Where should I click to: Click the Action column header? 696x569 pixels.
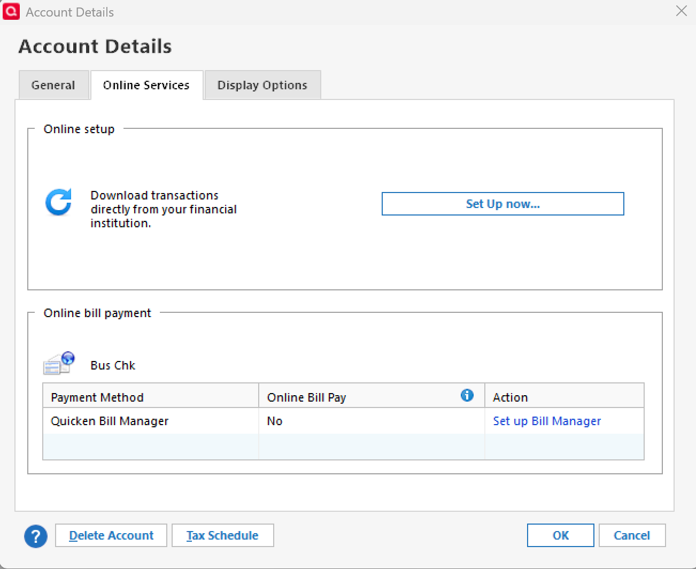(x=510, y=397)
